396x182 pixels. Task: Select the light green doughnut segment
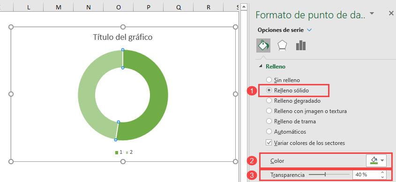pyautogui.click(x=87, y=95)
